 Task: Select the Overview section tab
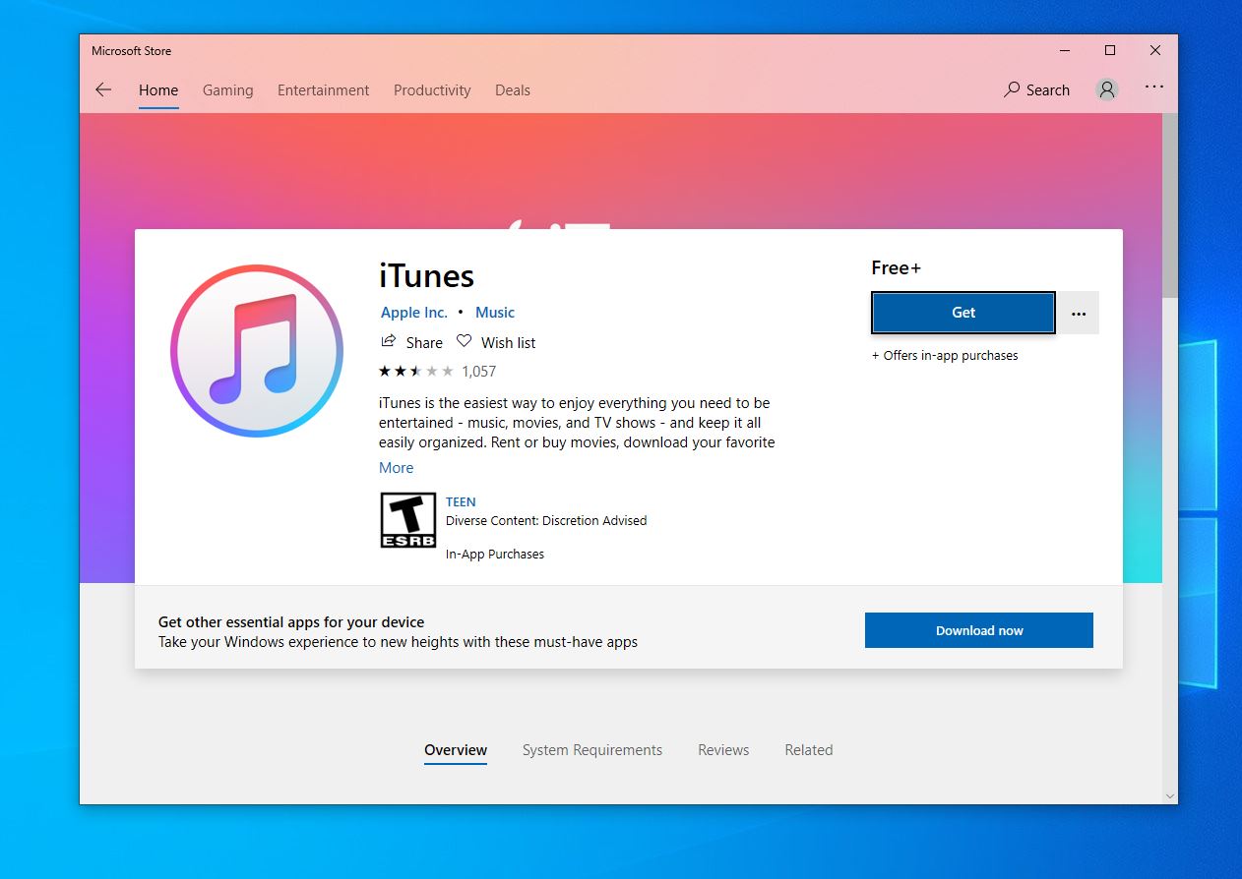(x=456, y=749)
